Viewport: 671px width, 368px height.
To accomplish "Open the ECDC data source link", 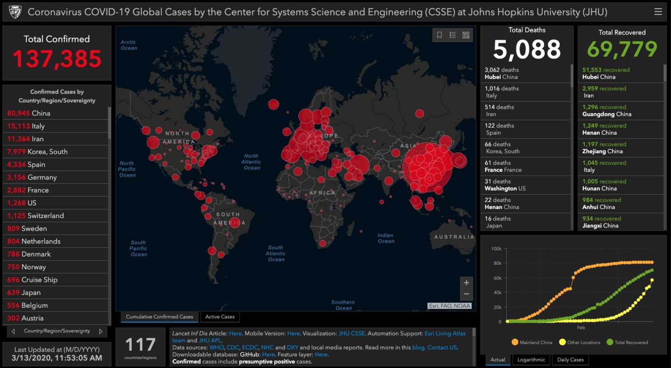I will coord(250,347).
